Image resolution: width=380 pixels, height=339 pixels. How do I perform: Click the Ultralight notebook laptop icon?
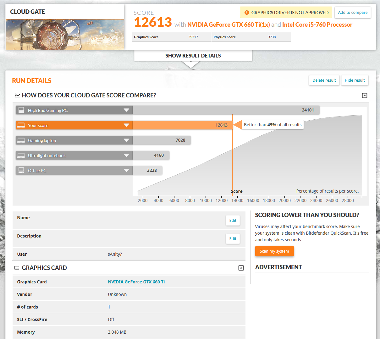pos(21,155)
